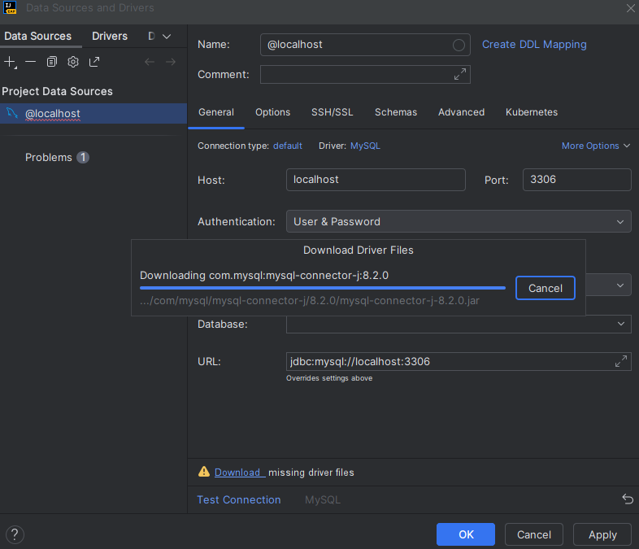Close the Data Sources and Drivers dialog
Image resolution: width=639 pixels, height=549 pixels.
tap(630, 8)
